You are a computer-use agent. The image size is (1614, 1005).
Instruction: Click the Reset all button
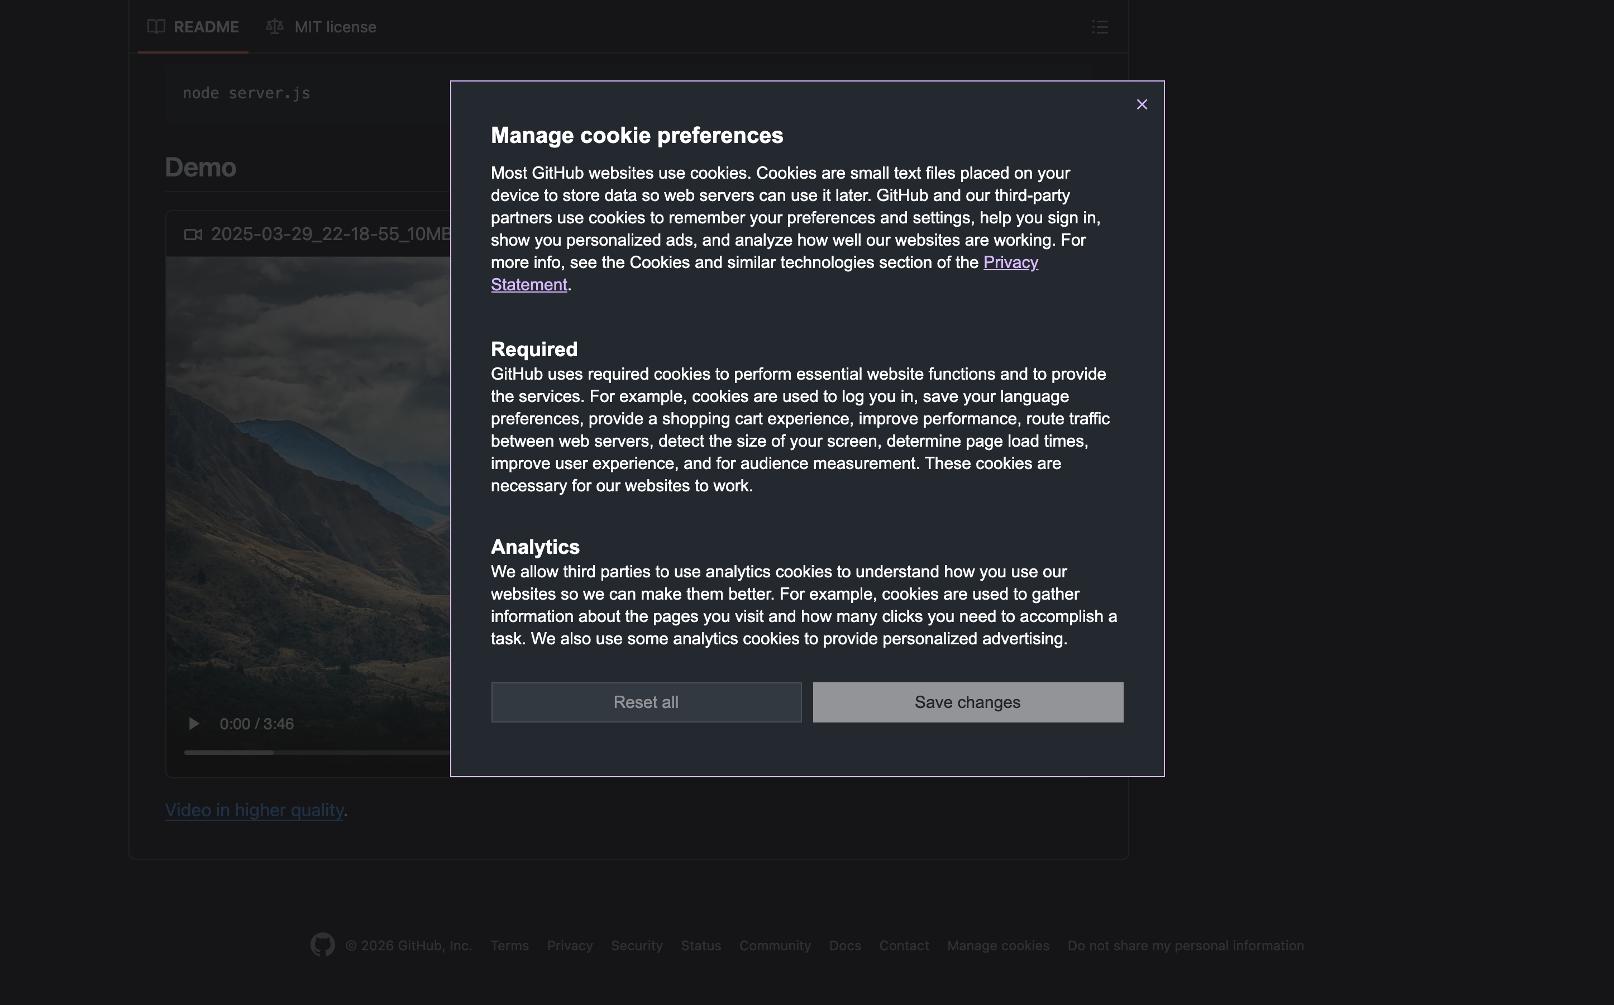coord(646,702)
